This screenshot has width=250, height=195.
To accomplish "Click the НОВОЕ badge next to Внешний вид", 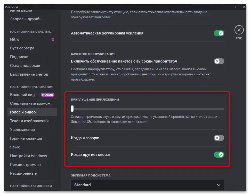I will coord(47,95).
